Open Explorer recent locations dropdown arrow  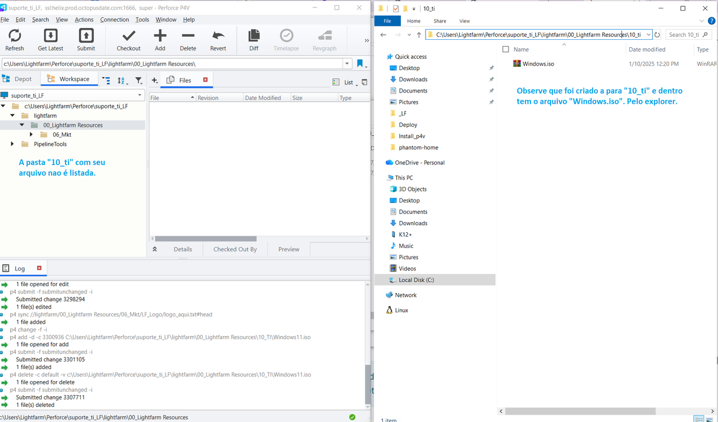pos(408,35)
